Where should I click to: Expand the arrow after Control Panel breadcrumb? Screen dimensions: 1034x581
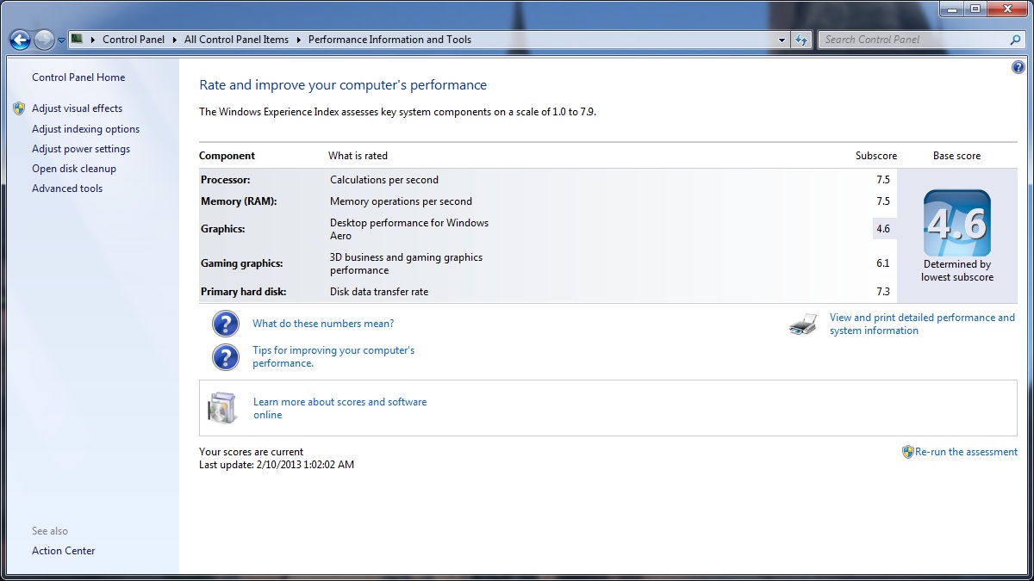(174, 40)
